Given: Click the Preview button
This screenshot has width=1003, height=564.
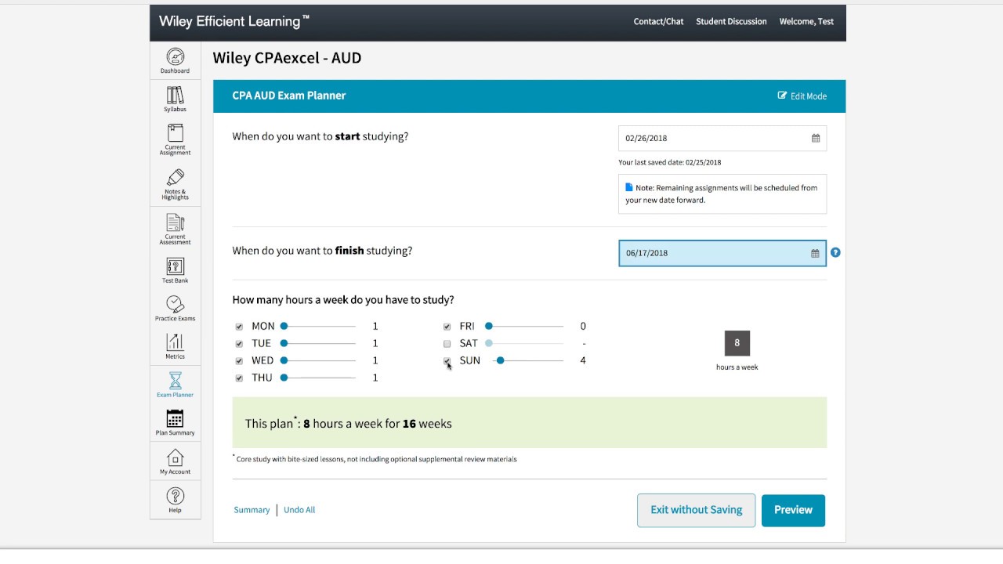Looking at the screenshot, I should click(793, 510).
